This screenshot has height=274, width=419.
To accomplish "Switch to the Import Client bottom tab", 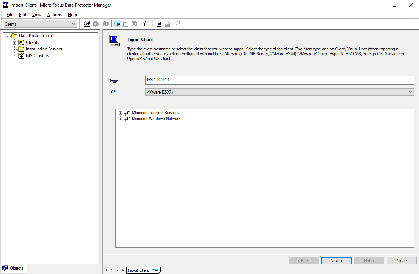I will (143, 270).
